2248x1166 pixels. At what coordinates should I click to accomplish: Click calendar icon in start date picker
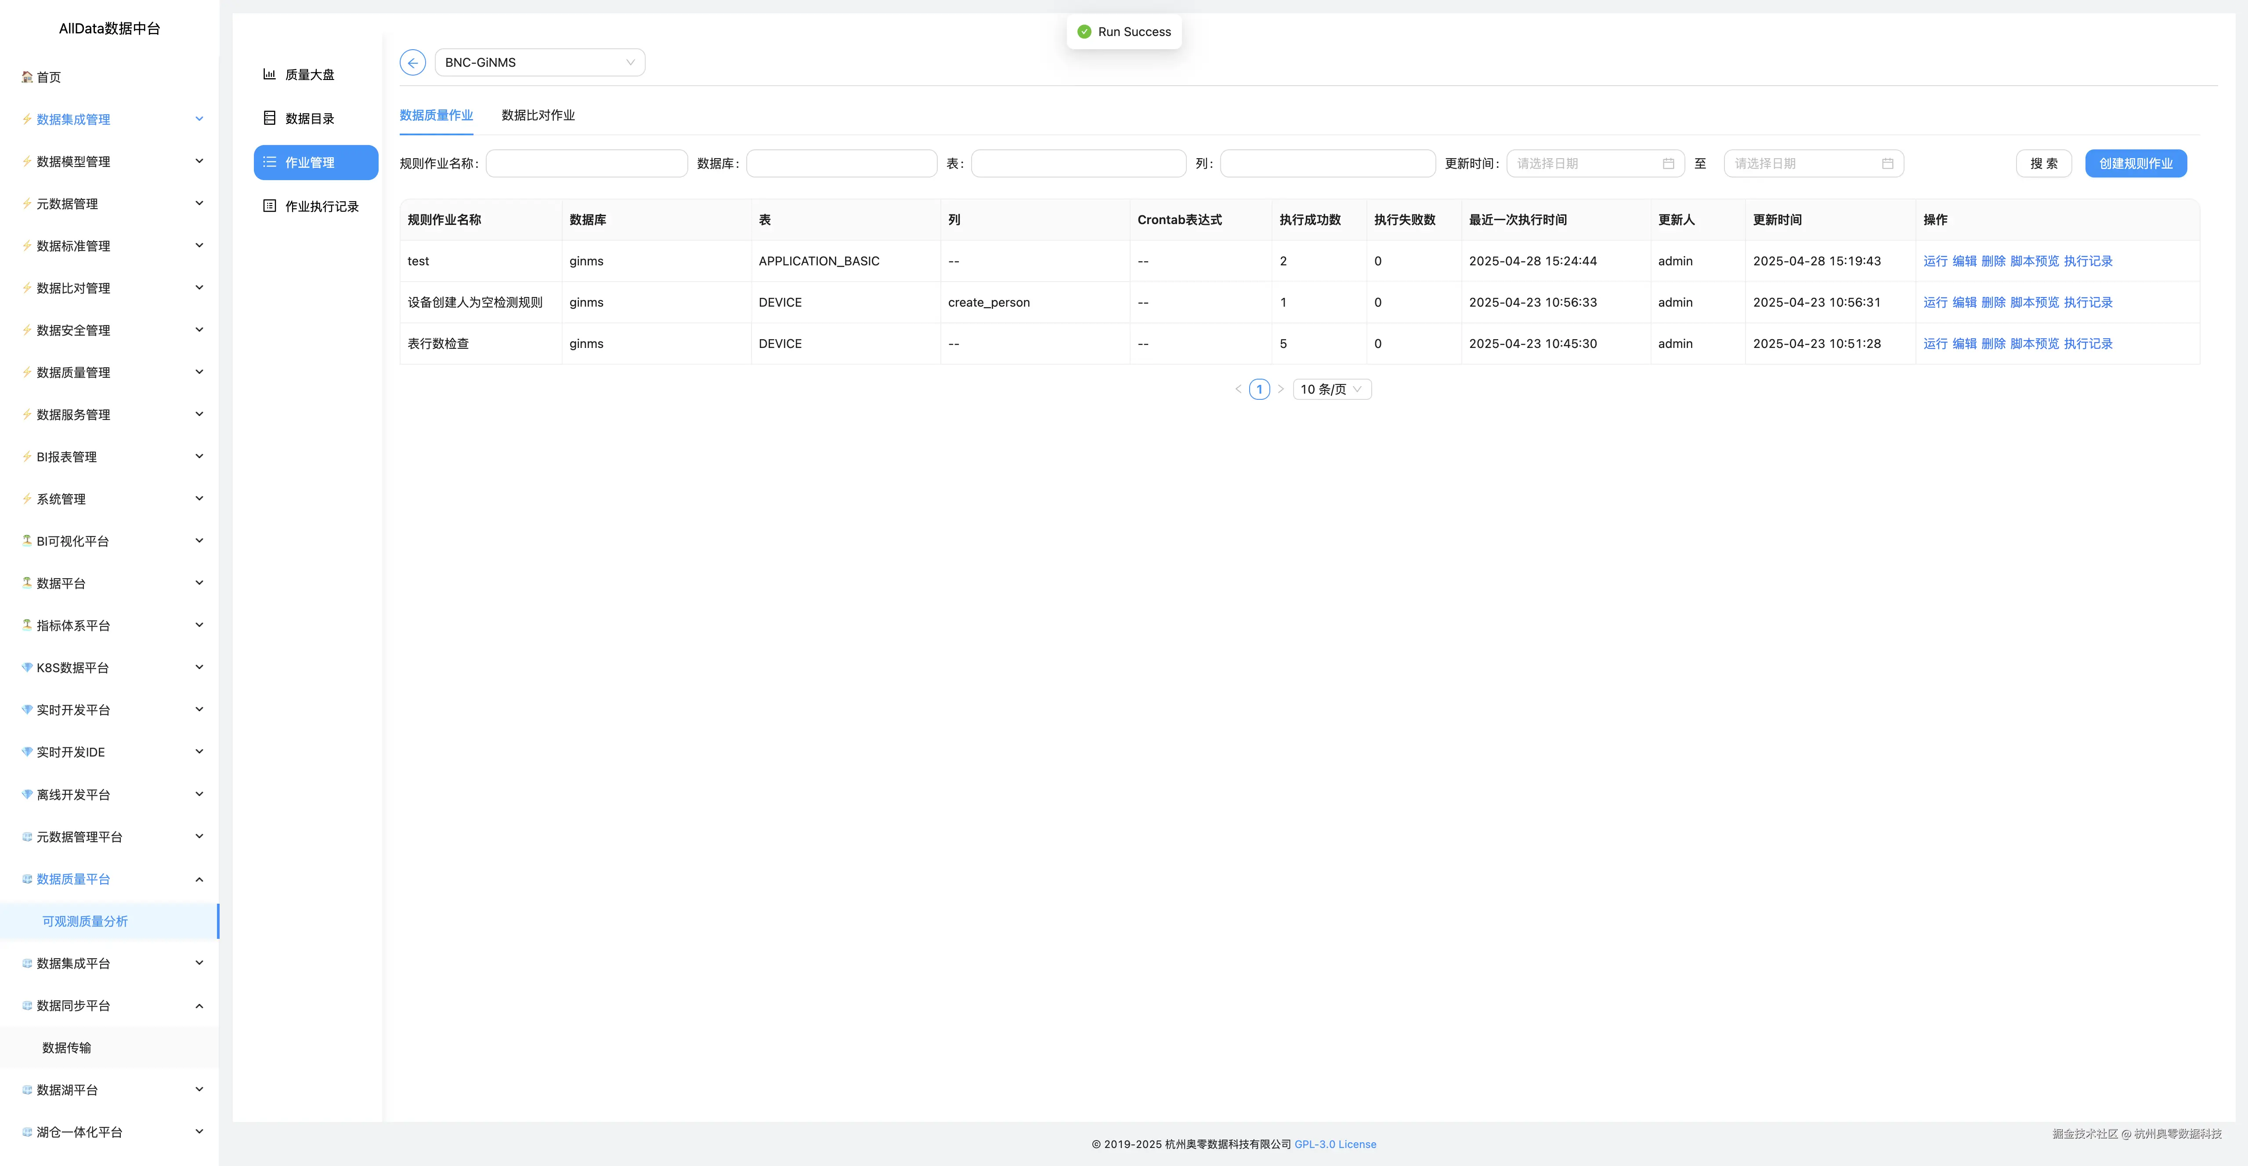click(x=1668, y=164)
